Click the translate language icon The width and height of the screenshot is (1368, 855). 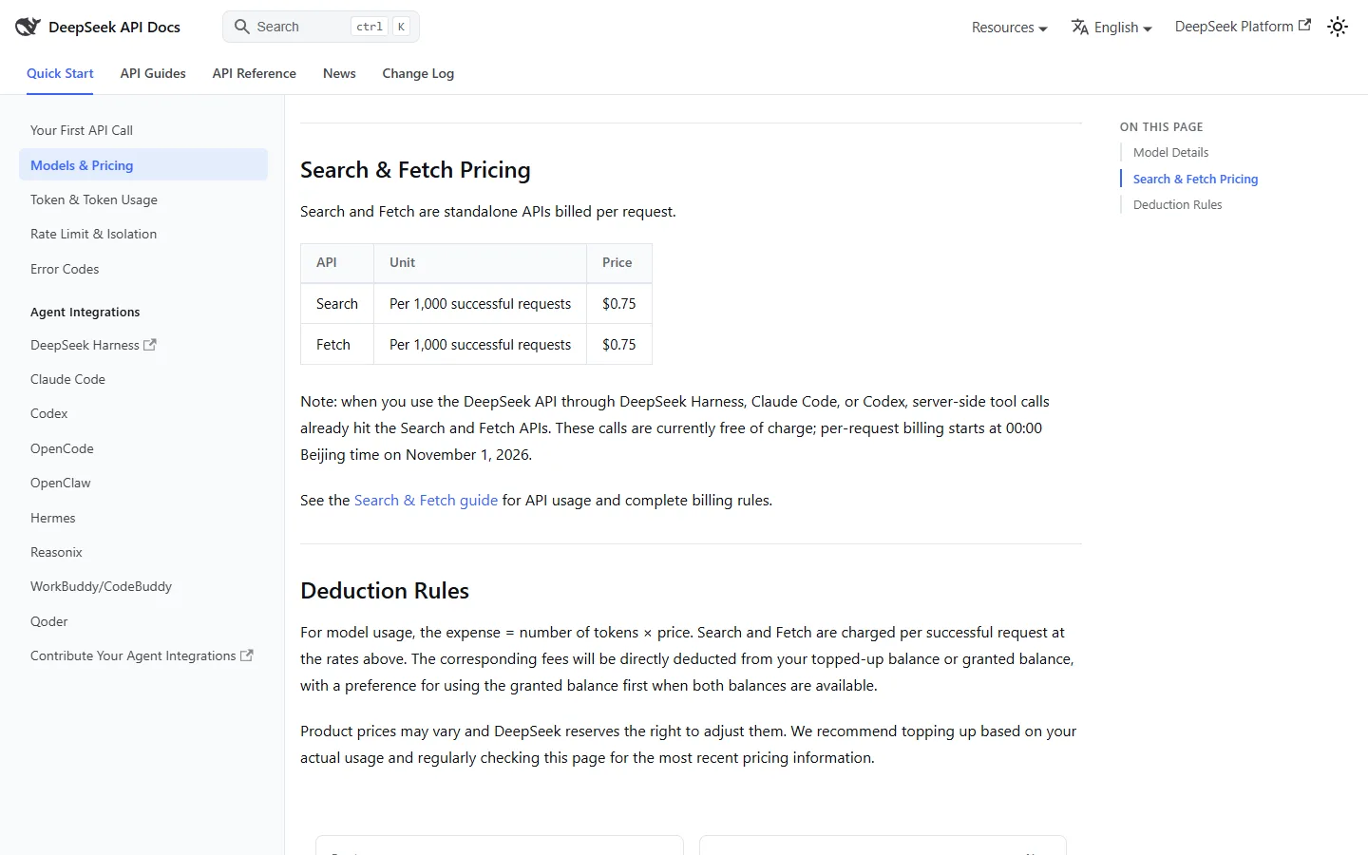coord(1080,28)
